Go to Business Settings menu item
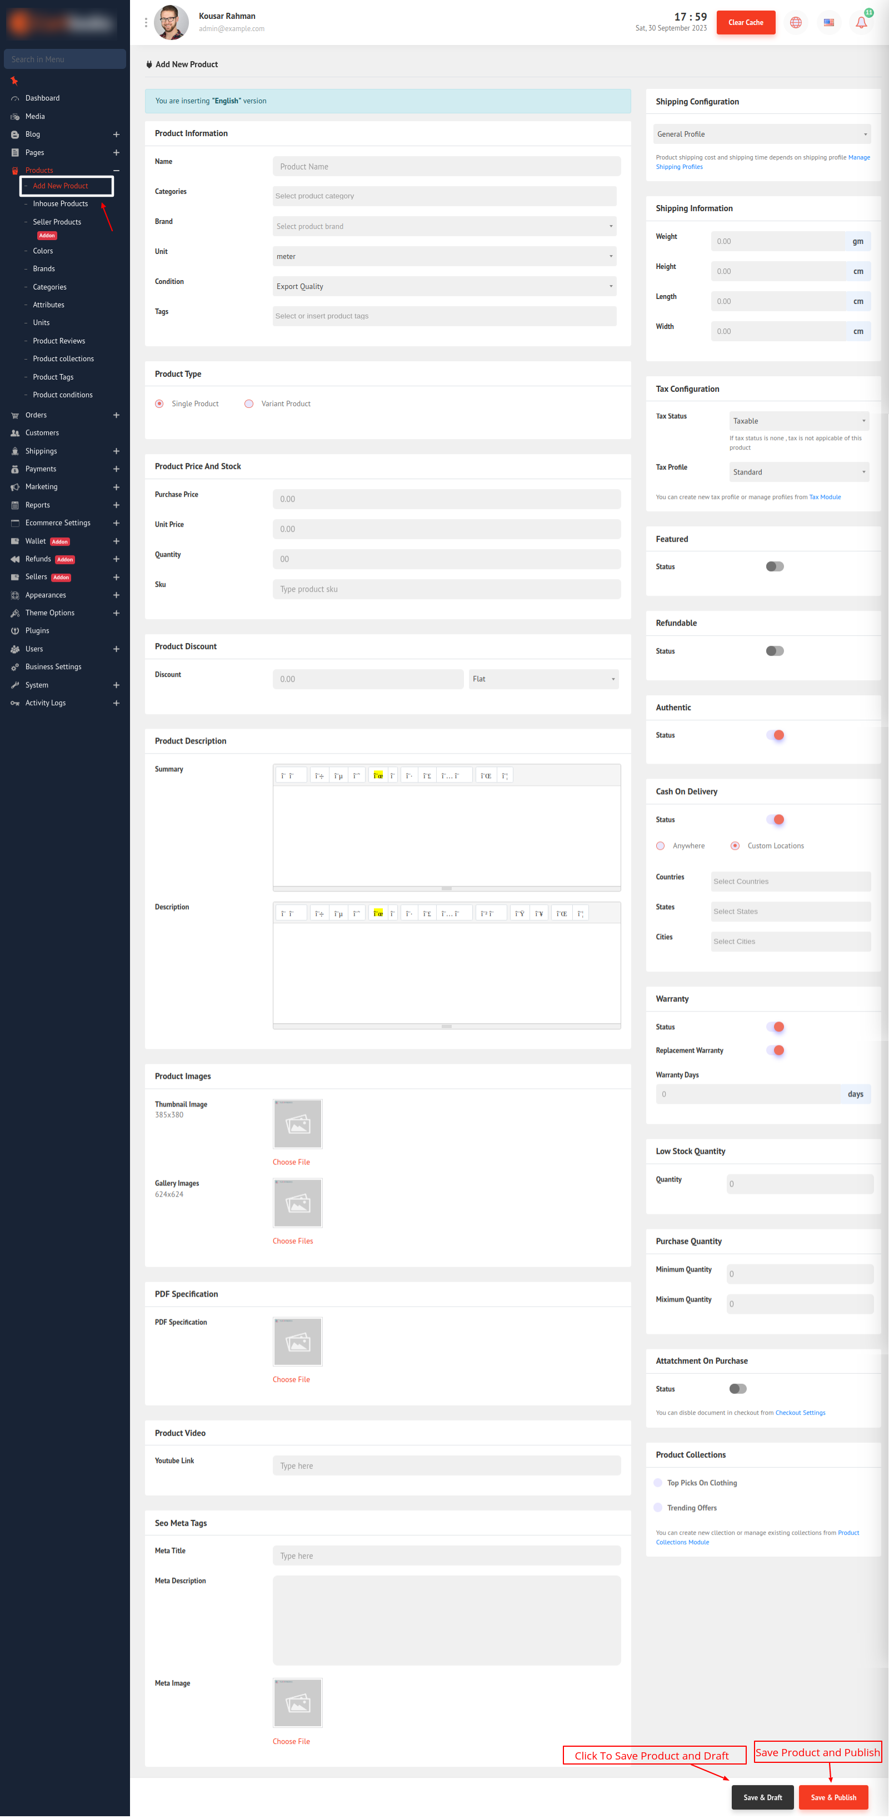Viewport: 889px width, 1819px height. [x=53, y=666]
